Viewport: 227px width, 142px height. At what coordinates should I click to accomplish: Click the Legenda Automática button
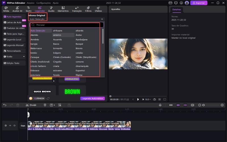point(92,98)
